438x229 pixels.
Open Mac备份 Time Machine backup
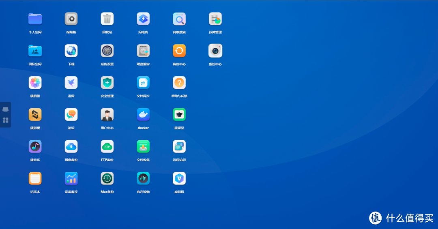coord(107,178)
